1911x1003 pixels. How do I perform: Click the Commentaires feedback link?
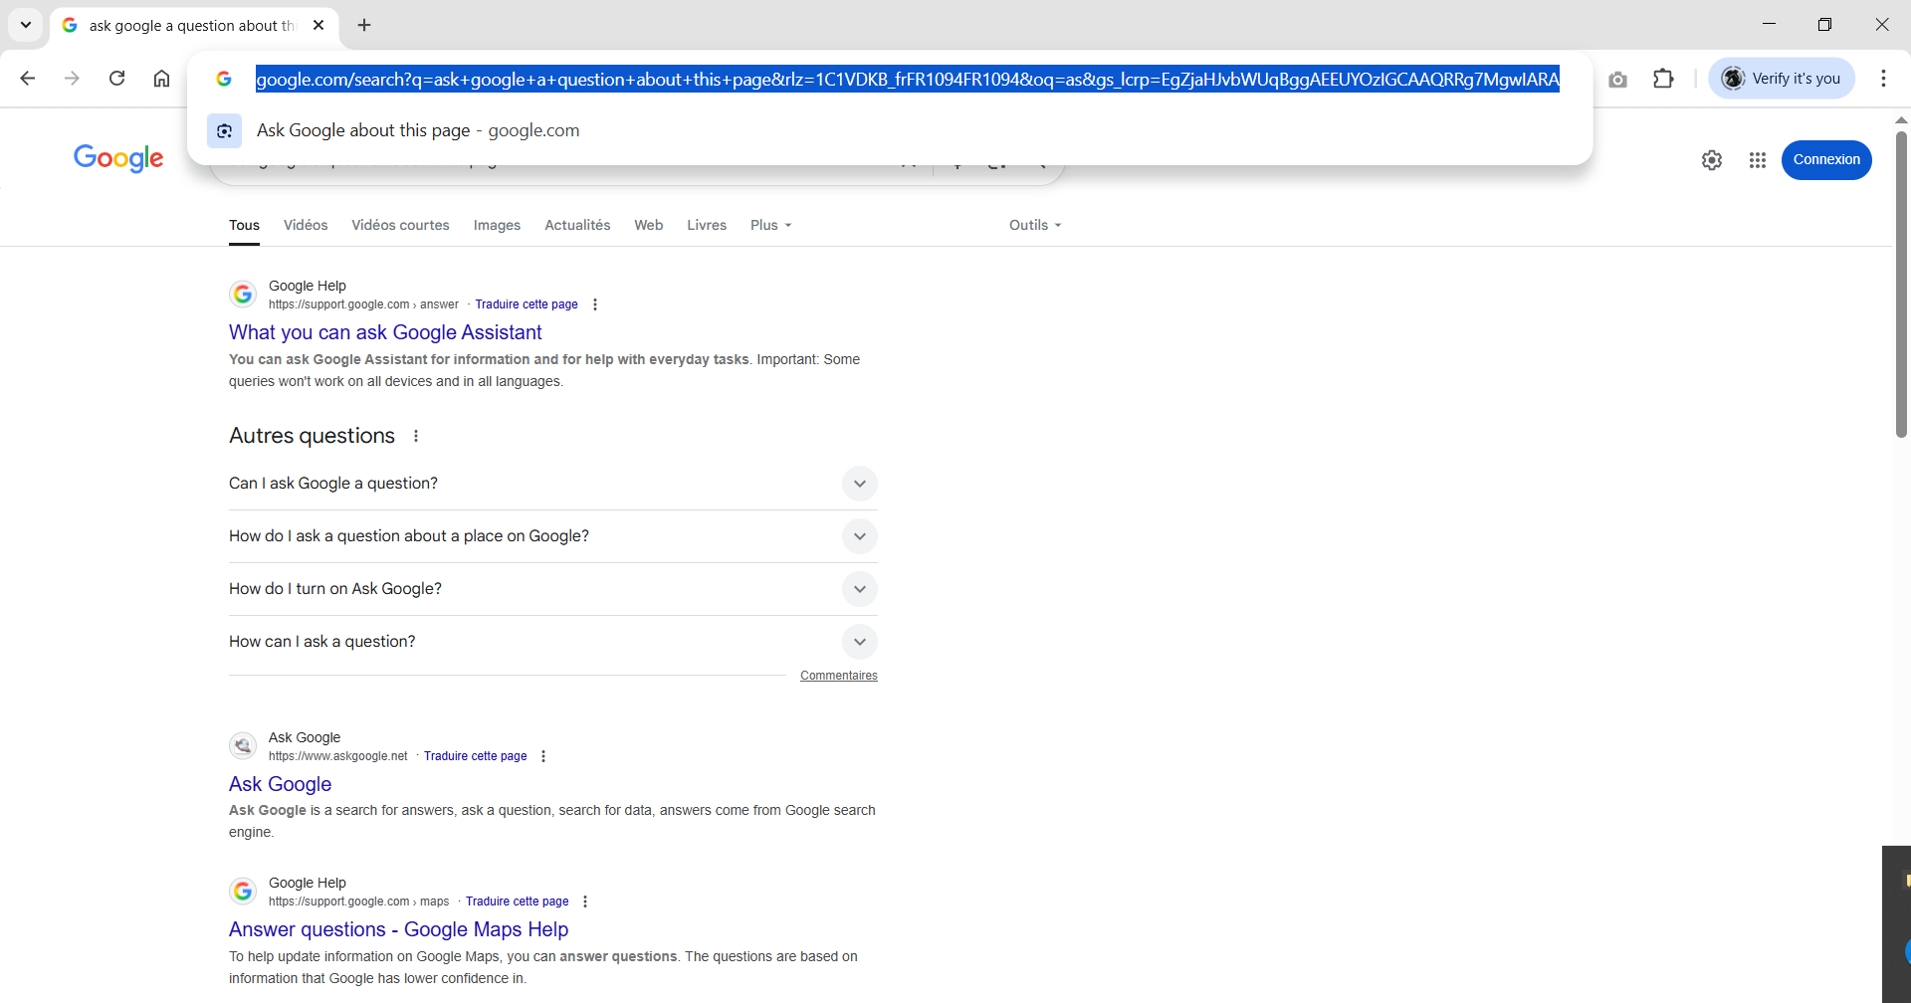[x=839, y=676]
